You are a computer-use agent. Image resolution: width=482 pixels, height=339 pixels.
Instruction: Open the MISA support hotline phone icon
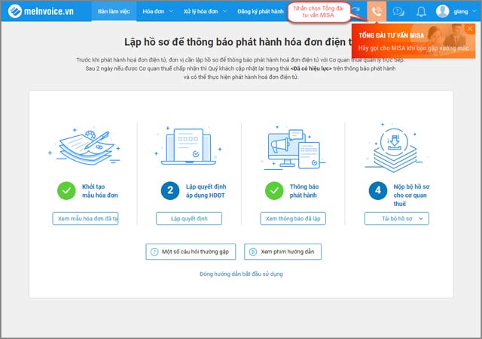point(377,11)
